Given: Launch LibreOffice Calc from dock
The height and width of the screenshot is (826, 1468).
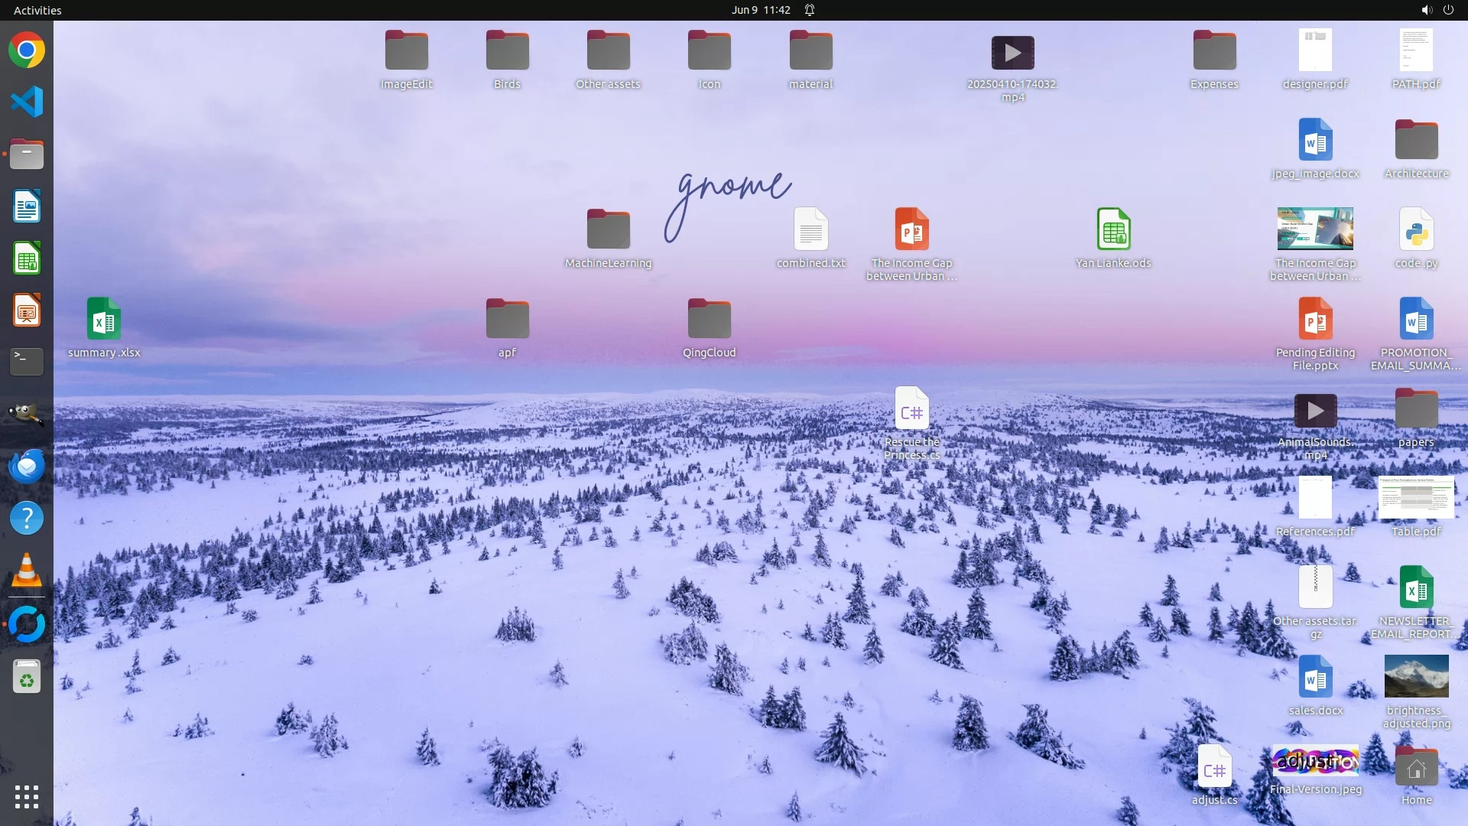Looking at the screenshot, I should click(27, 259).
